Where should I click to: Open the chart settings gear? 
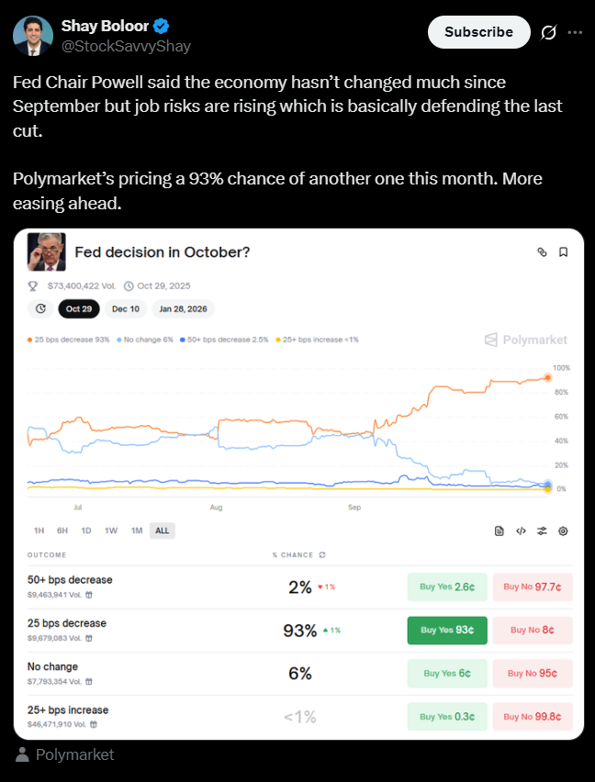coord(563,531)
